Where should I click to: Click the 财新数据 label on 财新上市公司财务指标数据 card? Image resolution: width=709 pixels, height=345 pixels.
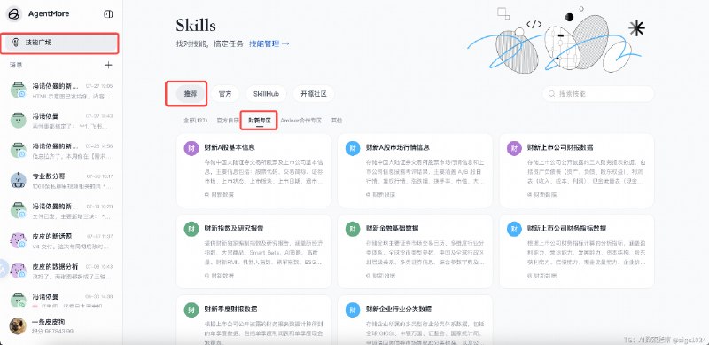(546, 275)
